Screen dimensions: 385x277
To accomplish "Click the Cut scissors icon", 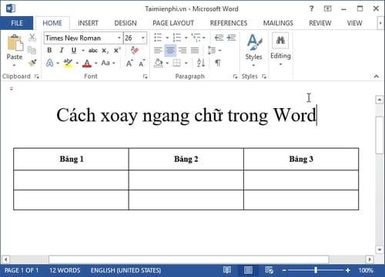I will tap(32, 38).
